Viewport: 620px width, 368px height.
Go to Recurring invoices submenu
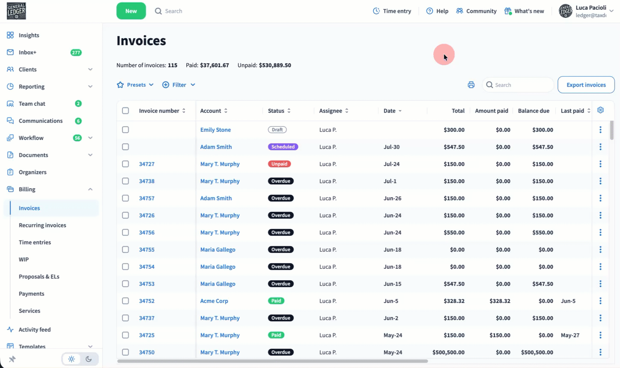(42, 225)
